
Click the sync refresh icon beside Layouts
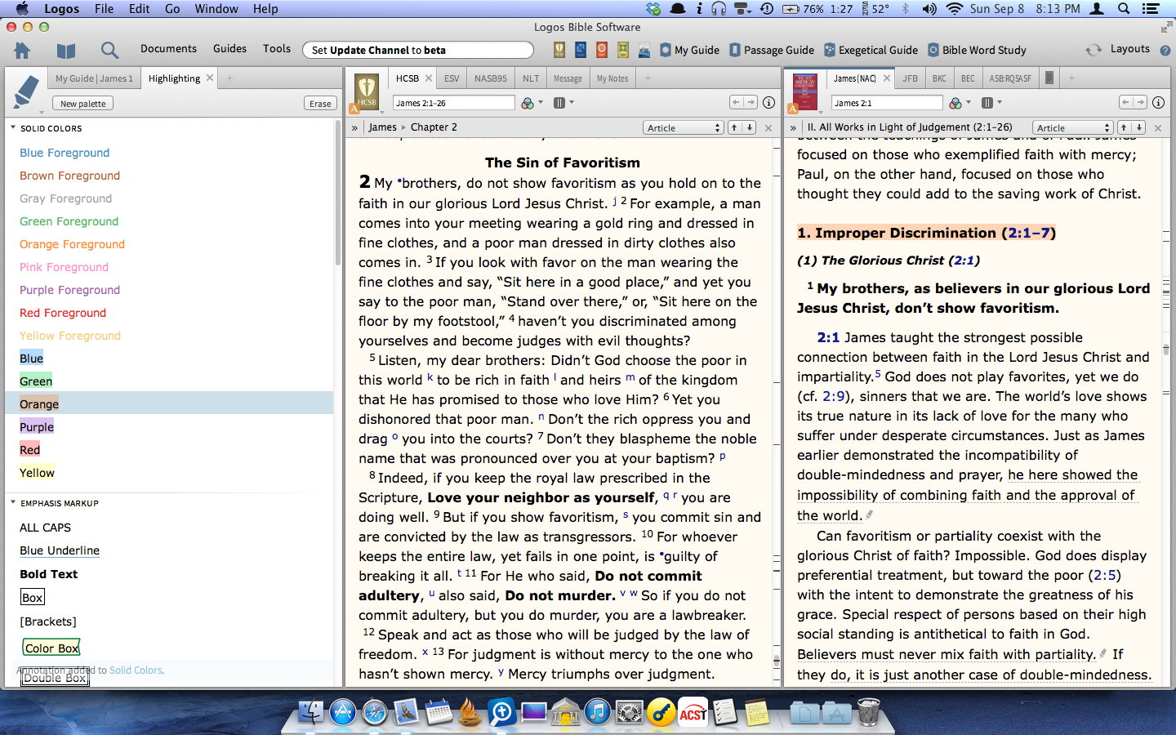(1094, 50)
